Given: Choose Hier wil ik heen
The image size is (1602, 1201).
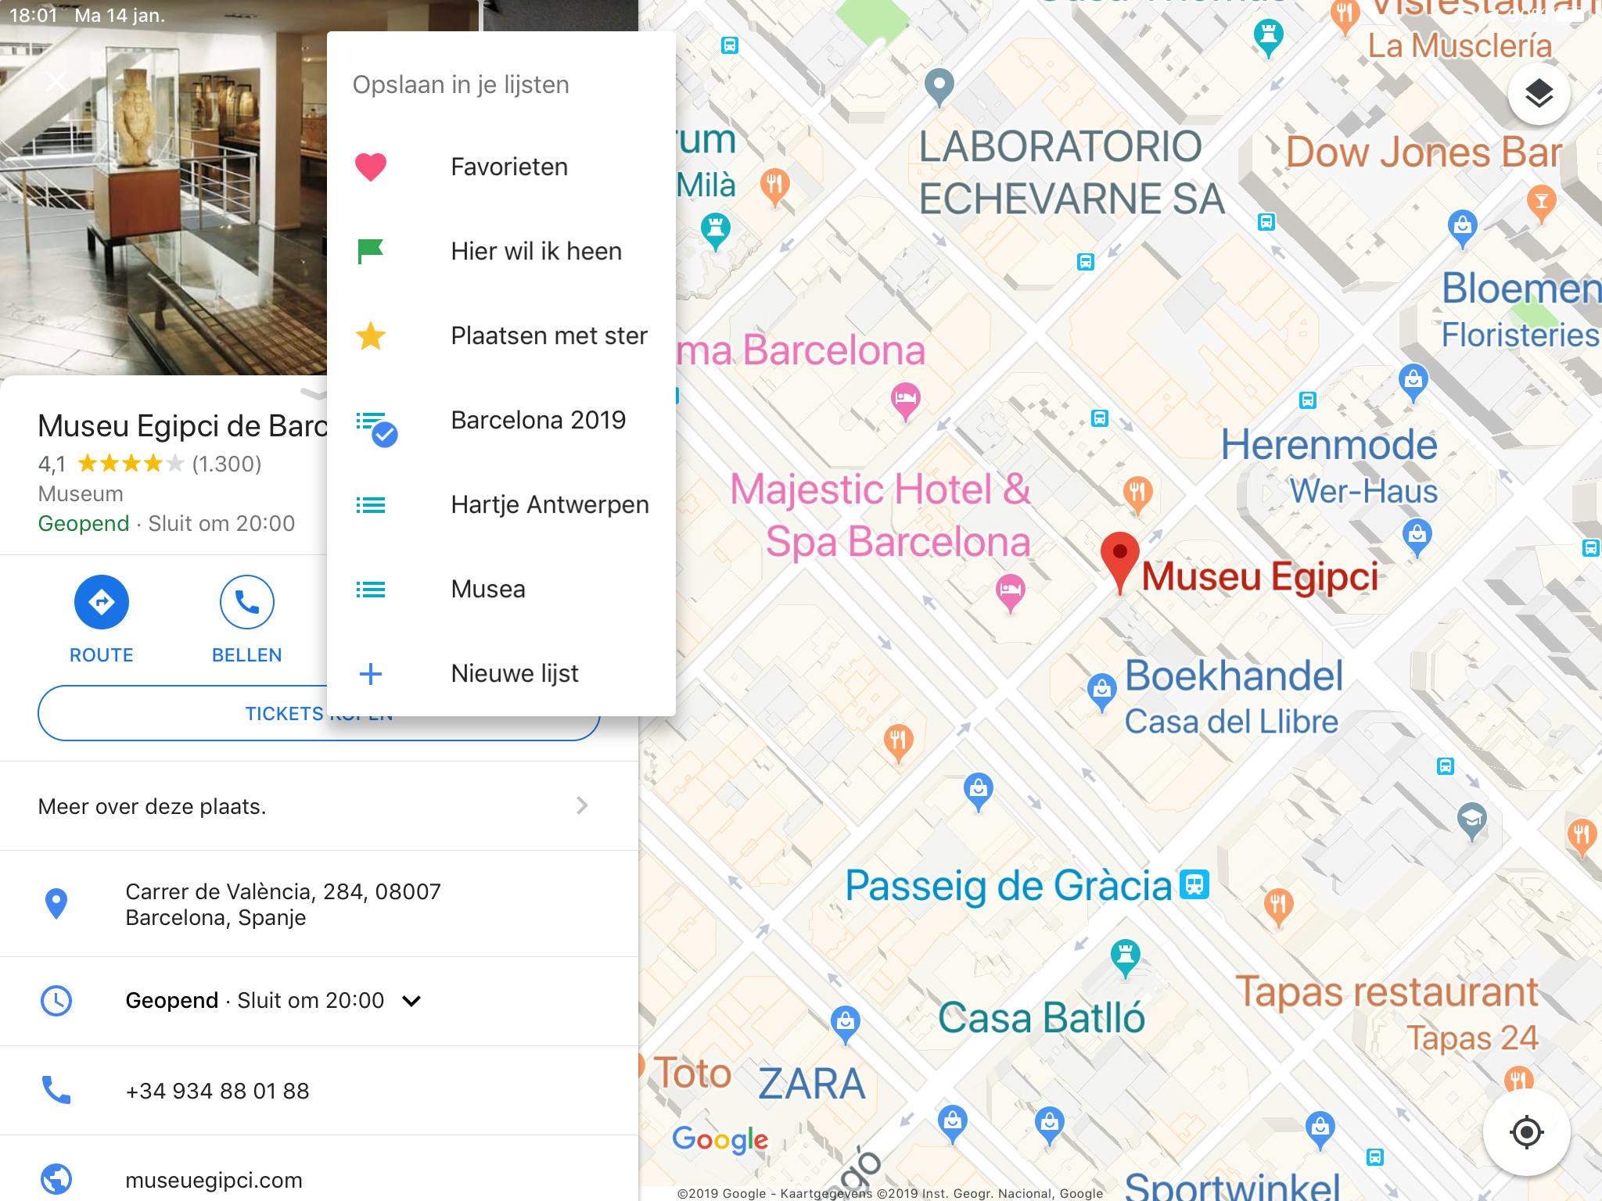Looking at the screenshot, I should (x=501, y=252).
